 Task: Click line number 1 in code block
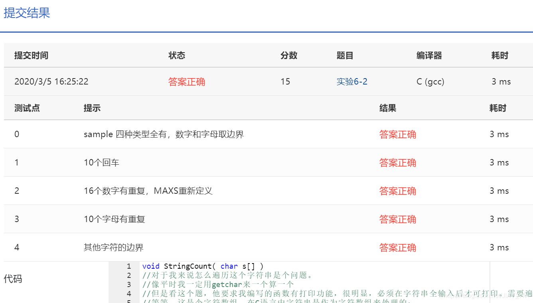click(x=128, y=266)
